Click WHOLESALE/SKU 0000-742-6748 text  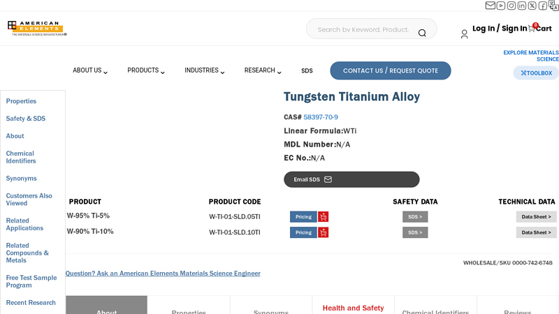tap(508, 263)
